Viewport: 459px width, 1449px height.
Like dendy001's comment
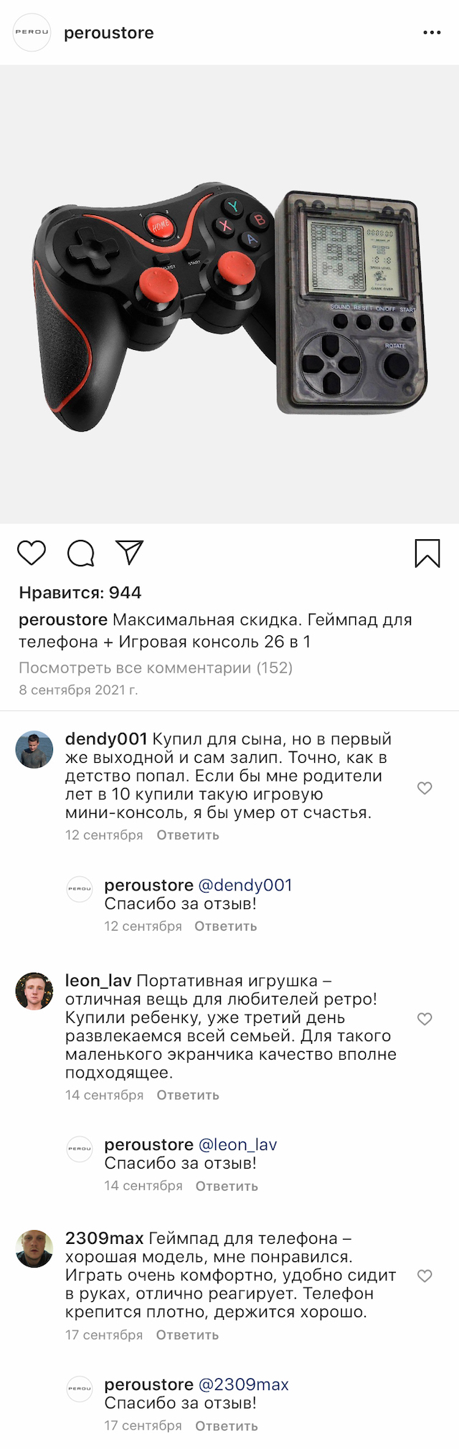(425, 788)
